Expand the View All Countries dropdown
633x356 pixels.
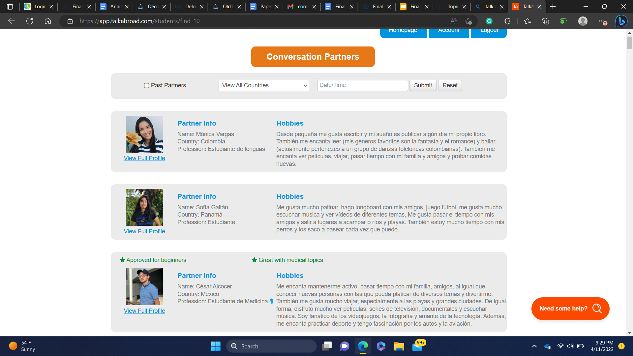coord(264,85)
